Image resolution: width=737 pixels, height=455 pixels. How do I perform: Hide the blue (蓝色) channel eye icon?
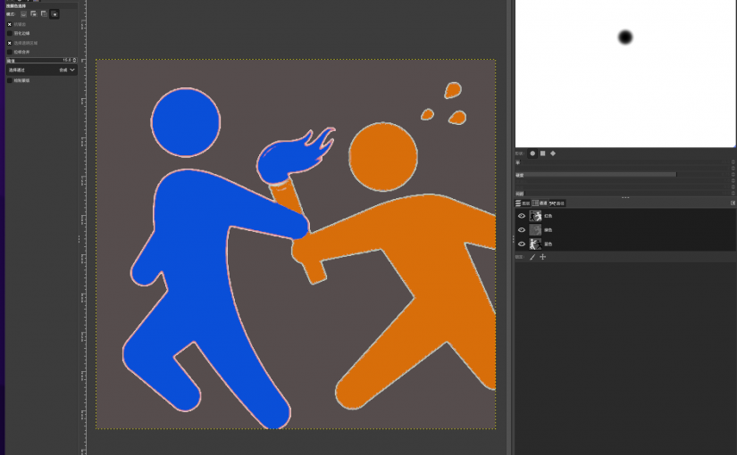[522, 244]
